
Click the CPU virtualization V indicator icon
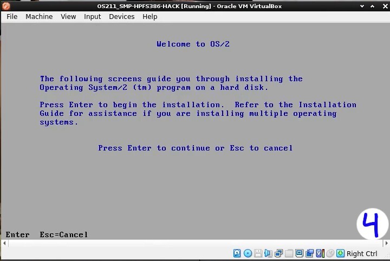(320, 253)
